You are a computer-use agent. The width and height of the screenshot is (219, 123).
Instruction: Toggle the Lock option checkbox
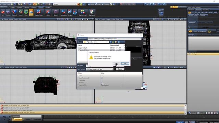(102, 76)
